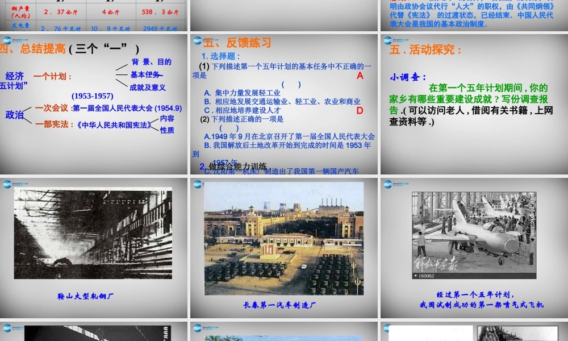Viewport: 568px width, 341px height.
Task: Click the word 内容 beside the constitution
Action: pos(168,119)
